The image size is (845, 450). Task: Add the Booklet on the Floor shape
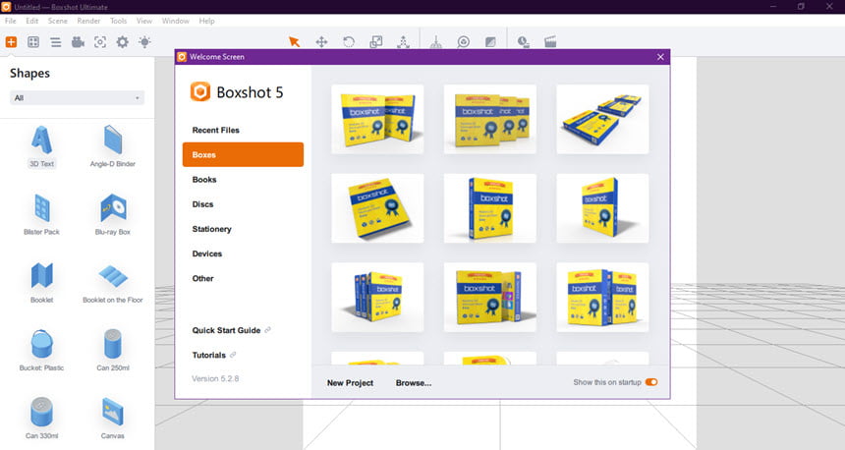(113, 282)
